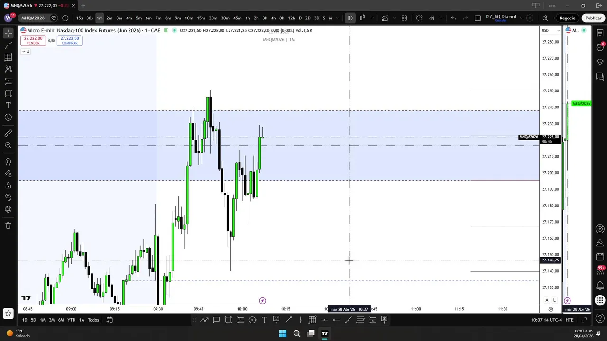Toggle auto scale A button
Image resolution: width=607 pixels, height=341 pixels.
pyautogui.click(x=547, y=300)
